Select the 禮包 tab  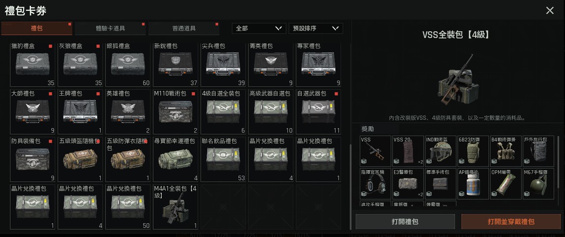pyautogui.click(x=37, y=28)
